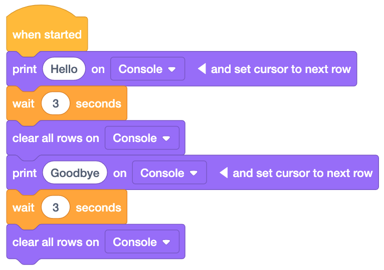Click the Hello text field in print block

tap(64, 69)
